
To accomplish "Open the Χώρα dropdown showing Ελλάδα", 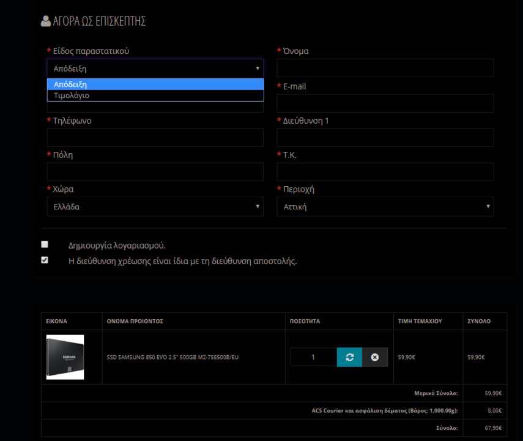I will tap(155, 207).
